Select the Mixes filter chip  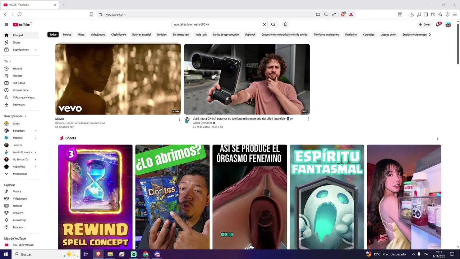(x=81, y=35)
